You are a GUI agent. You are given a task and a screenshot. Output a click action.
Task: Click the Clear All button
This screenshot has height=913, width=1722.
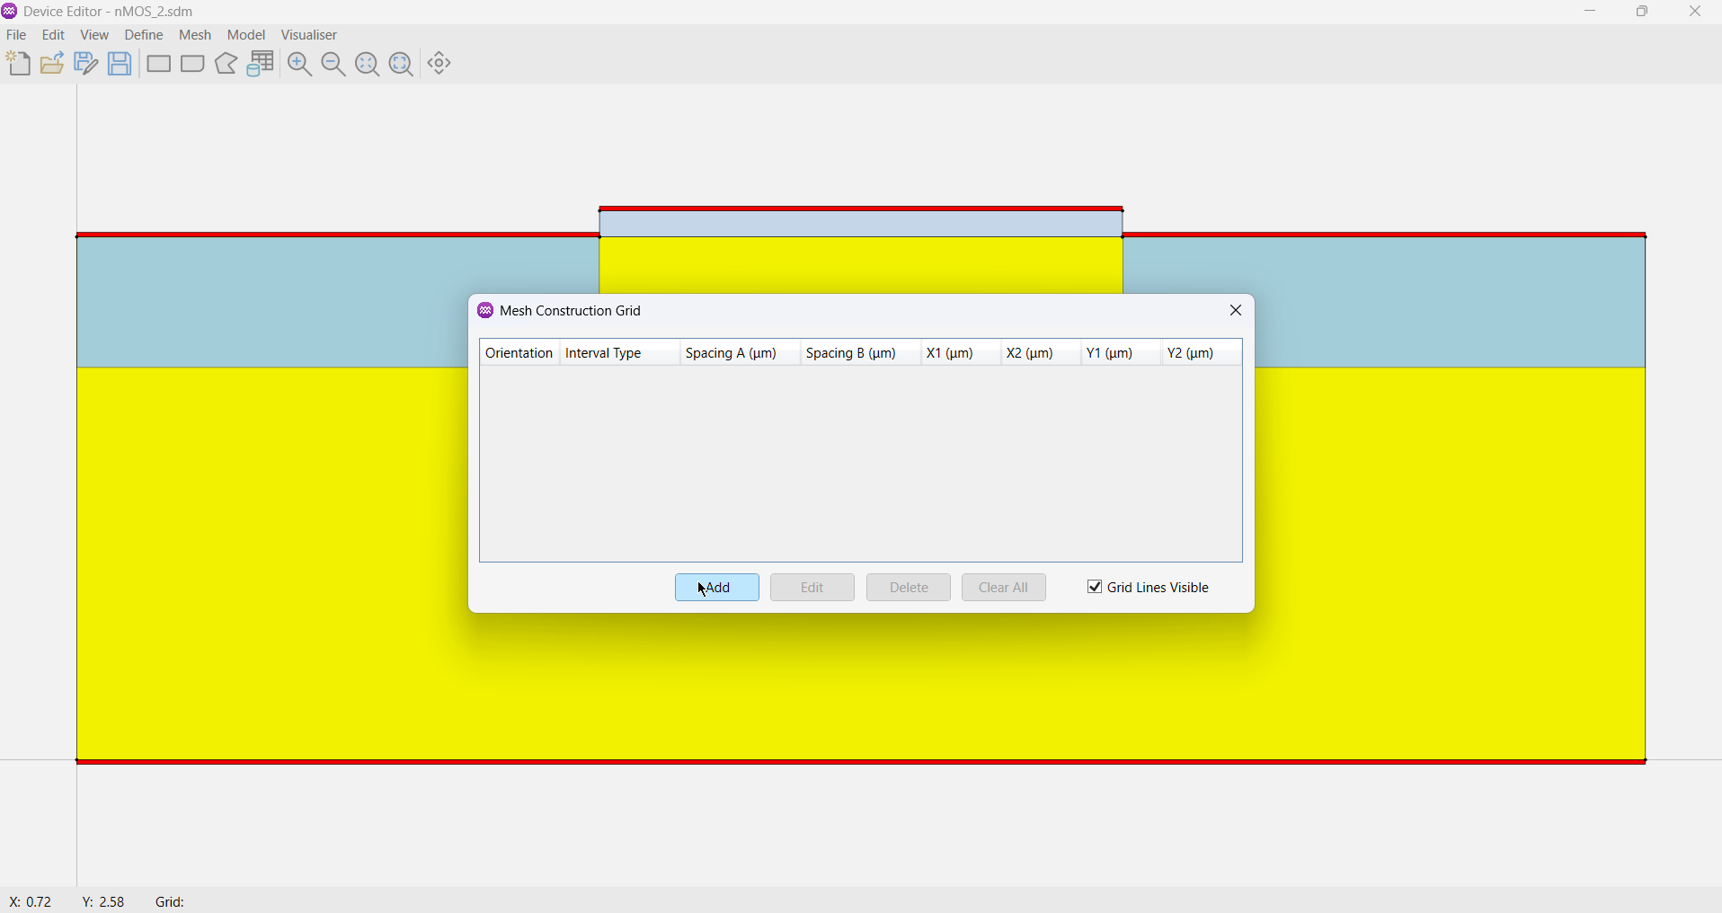pyautogui.click(x=1004, y=588)
